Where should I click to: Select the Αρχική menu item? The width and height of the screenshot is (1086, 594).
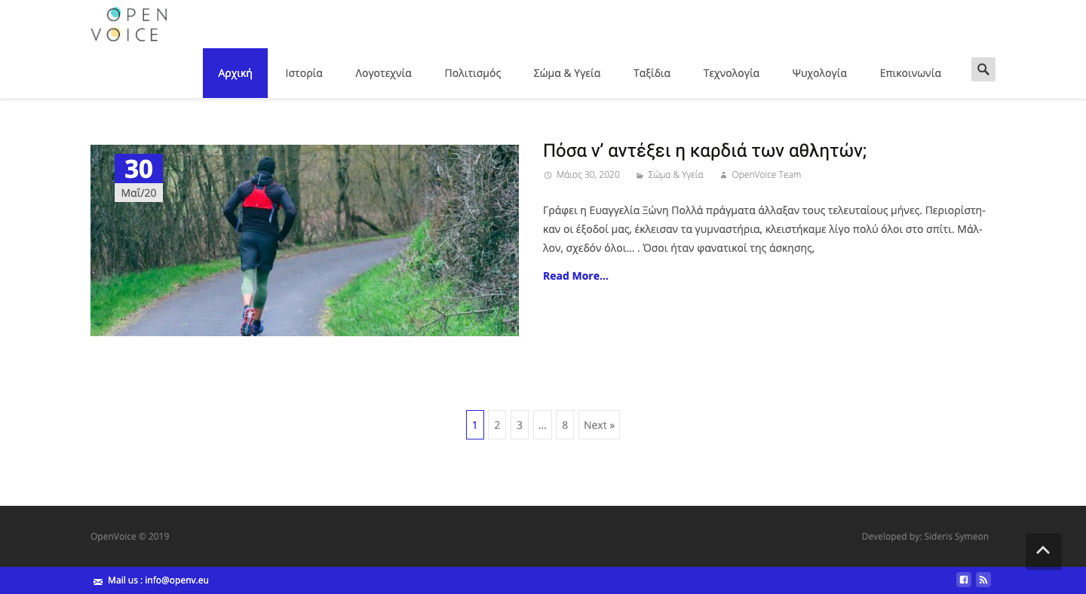click(x=235, y=73)
